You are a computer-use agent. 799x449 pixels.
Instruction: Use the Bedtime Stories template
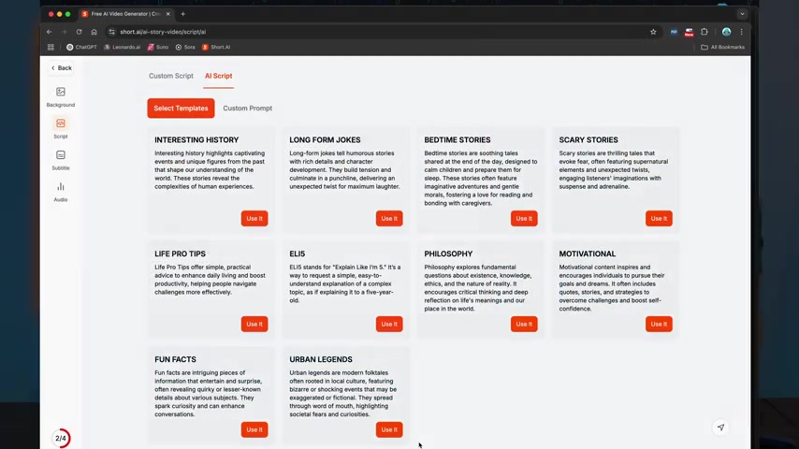pos(524,218)
